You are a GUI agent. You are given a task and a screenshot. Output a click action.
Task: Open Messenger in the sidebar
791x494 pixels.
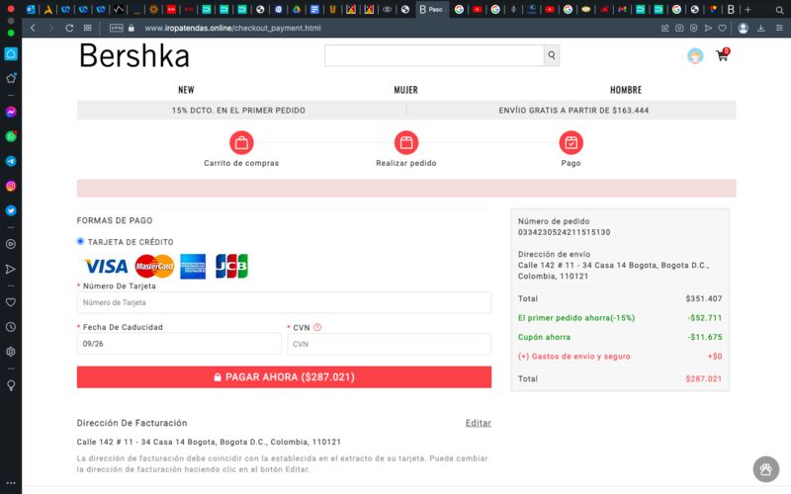pyautogui.click(x=11, y=112)
